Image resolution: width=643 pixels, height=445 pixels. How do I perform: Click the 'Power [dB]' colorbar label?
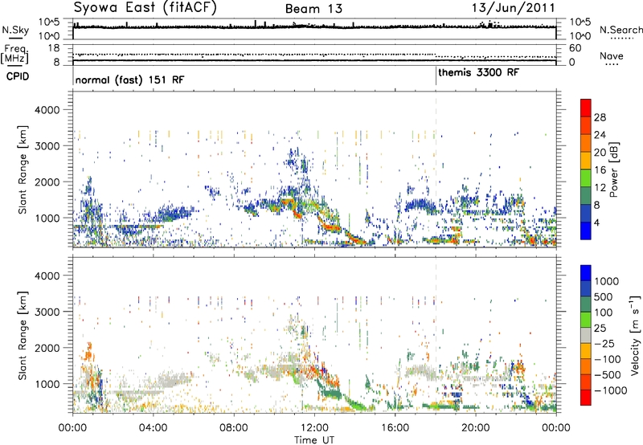pyautogui.click(x=613, y=170)
